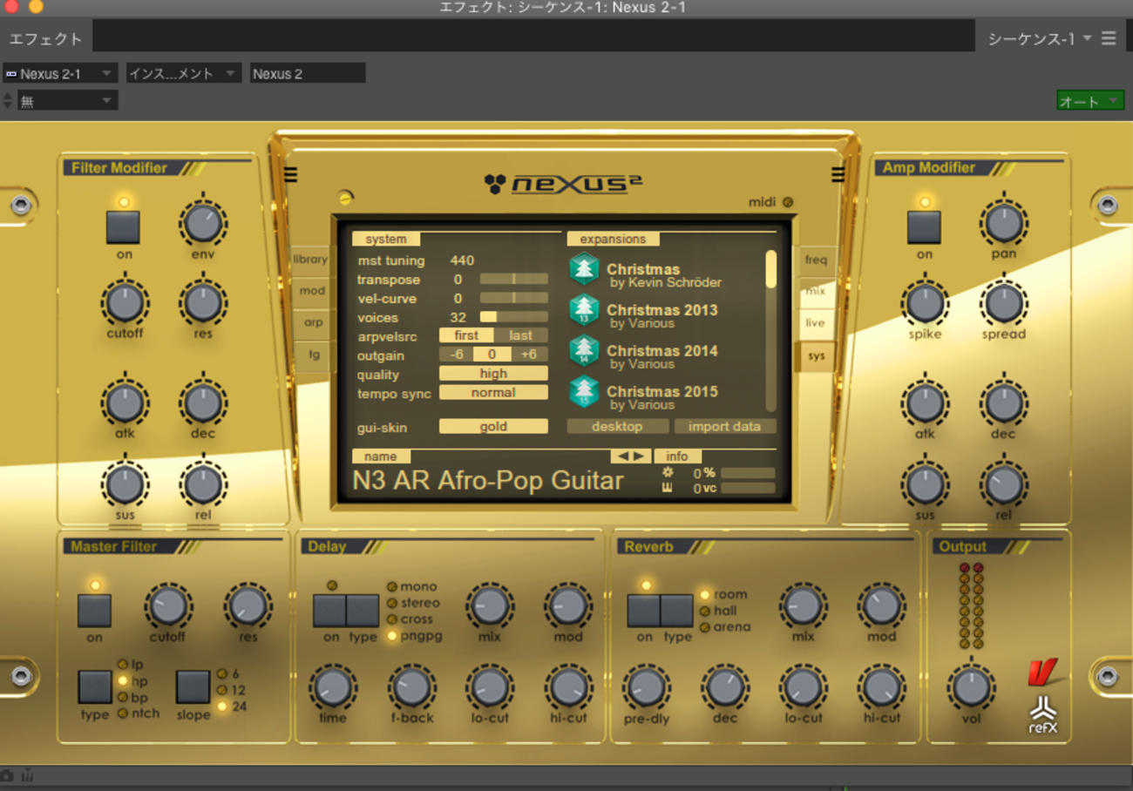Screen dimensions: 1133x791
Task: Switch to the mod tab
Action: (311, 291)
